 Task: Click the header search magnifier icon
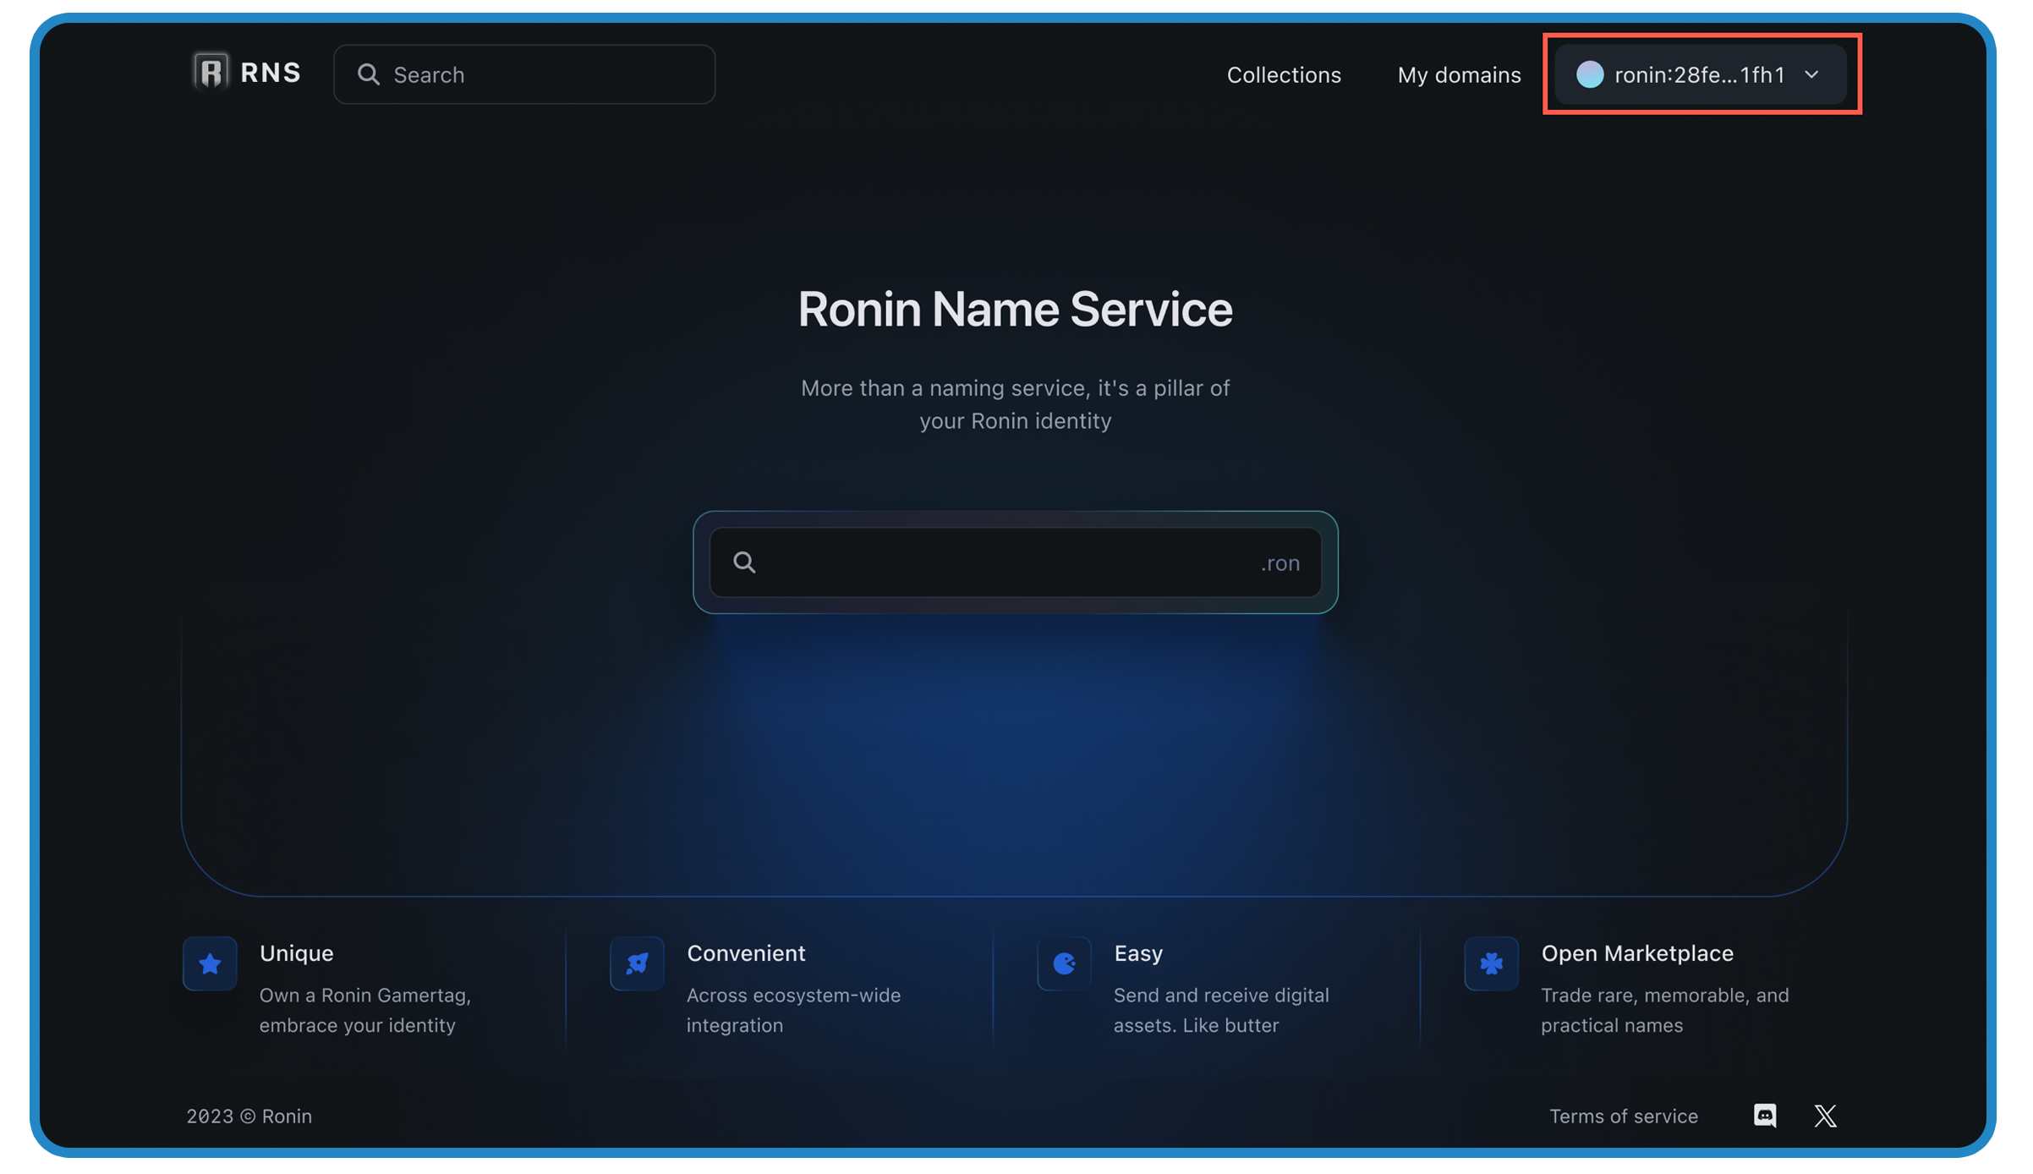368,74
